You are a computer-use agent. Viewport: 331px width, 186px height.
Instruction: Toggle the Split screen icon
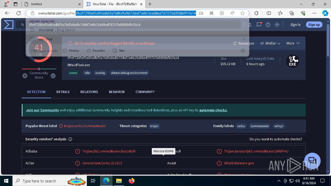tap(269, 13)
